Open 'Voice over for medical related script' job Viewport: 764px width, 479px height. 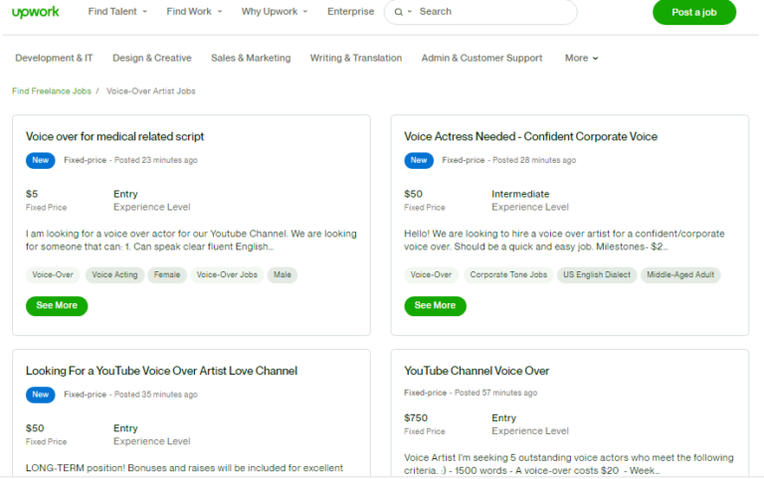[115, 137]
